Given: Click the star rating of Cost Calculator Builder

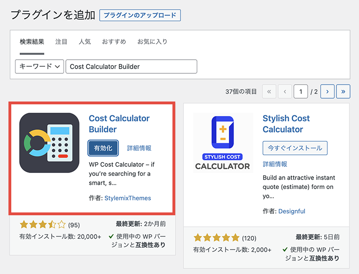Looking at the screenshot, I should [x=43, y=225].
